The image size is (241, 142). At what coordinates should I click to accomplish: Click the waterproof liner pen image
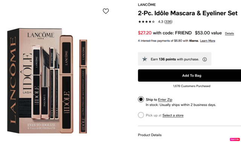pyautogui.click(x=83, y=86)
